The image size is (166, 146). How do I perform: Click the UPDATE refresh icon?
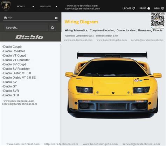point(134,8)
